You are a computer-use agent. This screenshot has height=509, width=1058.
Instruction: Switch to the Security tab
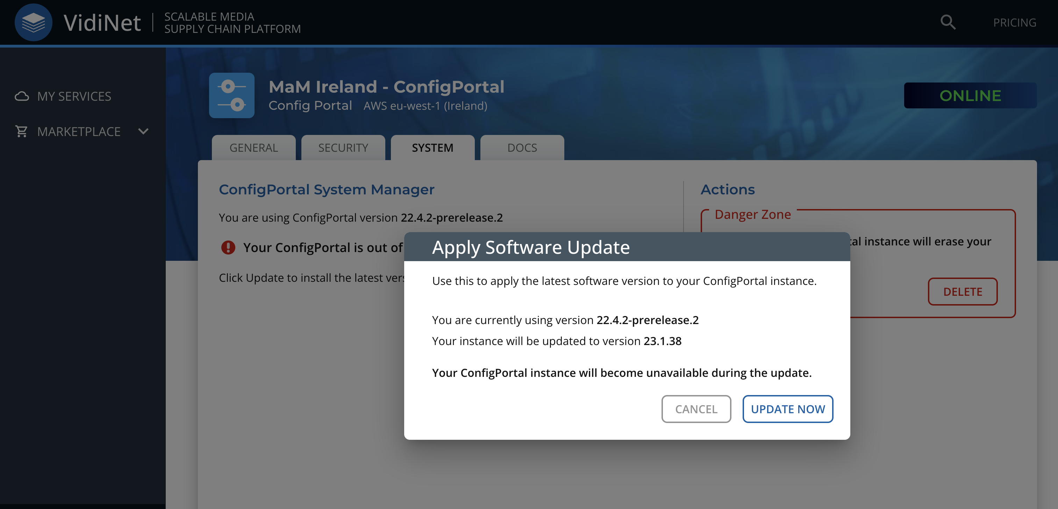tap(343, 148)
